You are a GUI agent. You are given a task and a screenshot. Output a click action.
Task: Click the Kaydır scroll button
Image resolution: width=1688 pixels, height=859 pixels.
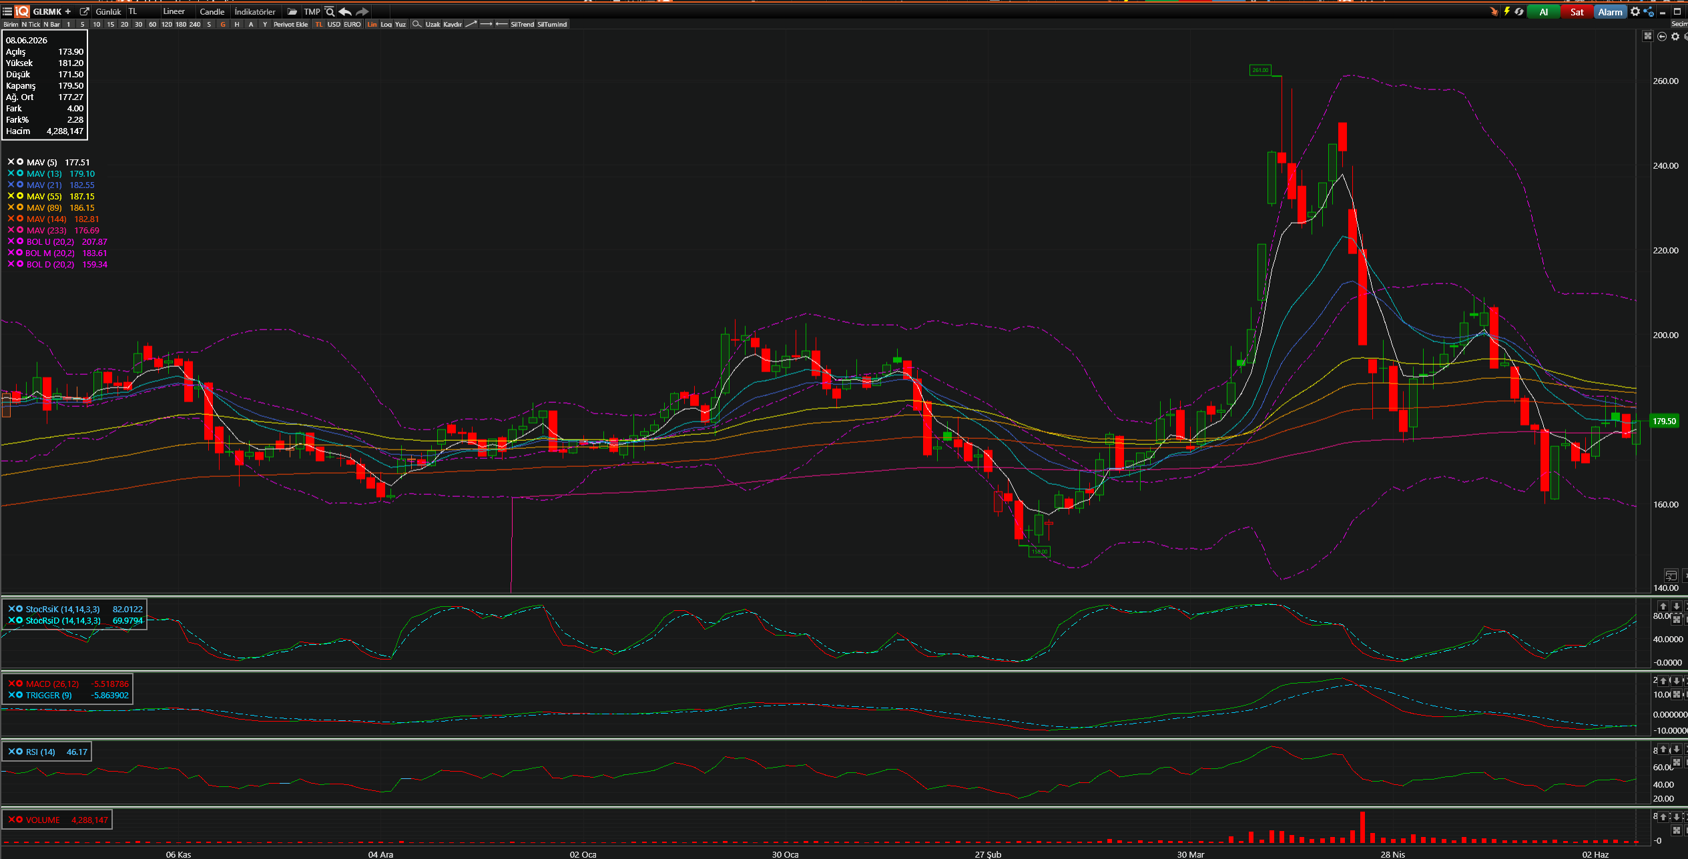coord(453,24)
